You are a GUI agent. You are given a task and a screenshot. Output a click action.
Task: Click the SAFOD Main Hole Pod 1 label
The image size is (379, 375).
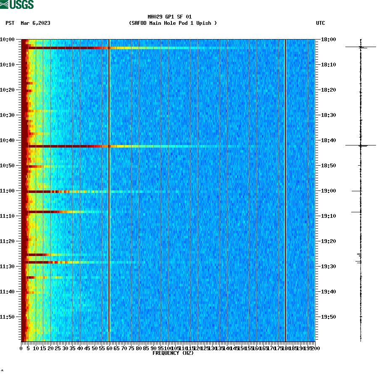click(172, 24)
